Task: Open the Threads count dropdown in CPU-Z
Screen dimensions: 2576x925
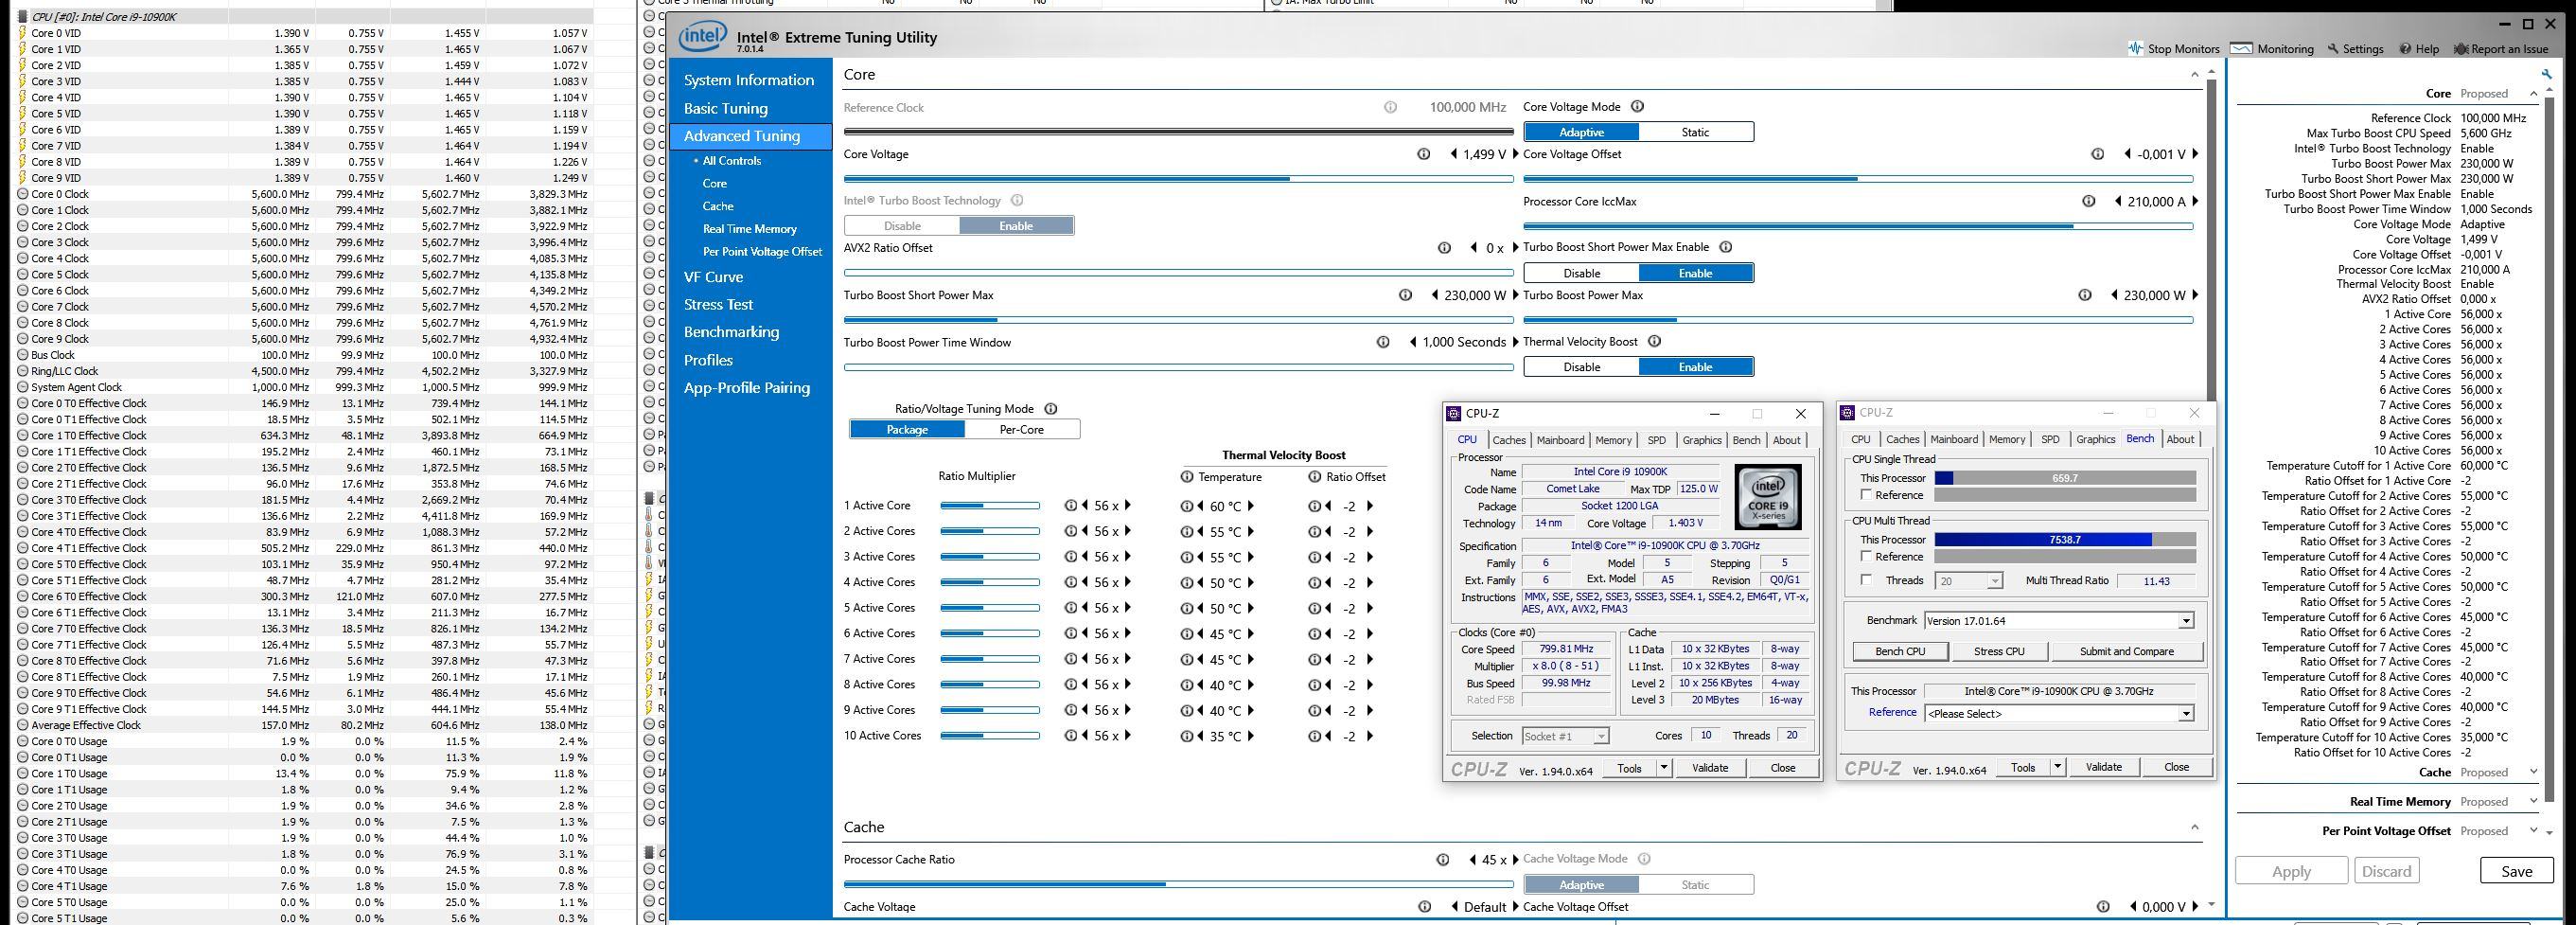Action: [x=1995, y=581]
